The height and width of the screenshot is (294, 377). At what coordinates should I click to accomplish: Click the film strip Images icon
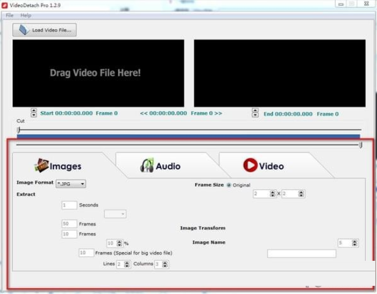[x=41, y=165]
